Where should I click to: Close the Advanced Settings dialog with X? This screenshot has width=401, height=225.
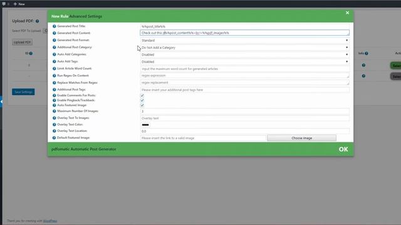point(347,12)
